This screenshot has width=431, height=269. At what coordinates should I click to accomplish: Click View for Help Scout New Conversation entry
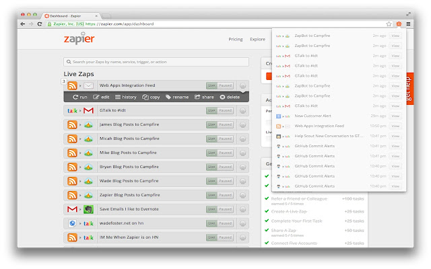pos(395,136)
